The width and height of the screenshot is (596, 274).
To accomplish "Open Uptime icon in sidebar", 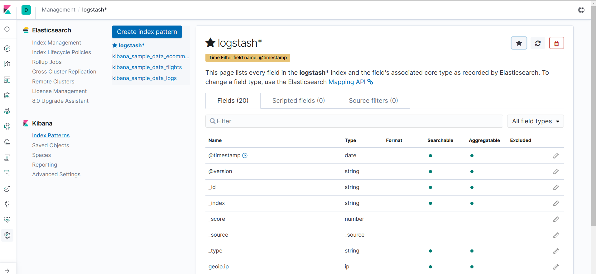I will click(7, 189).
